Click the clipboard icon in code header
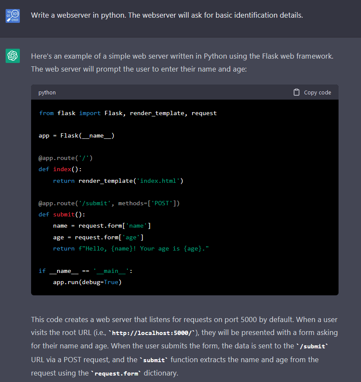The height and width of the screenshot is (382, 361). click(296, 92)
